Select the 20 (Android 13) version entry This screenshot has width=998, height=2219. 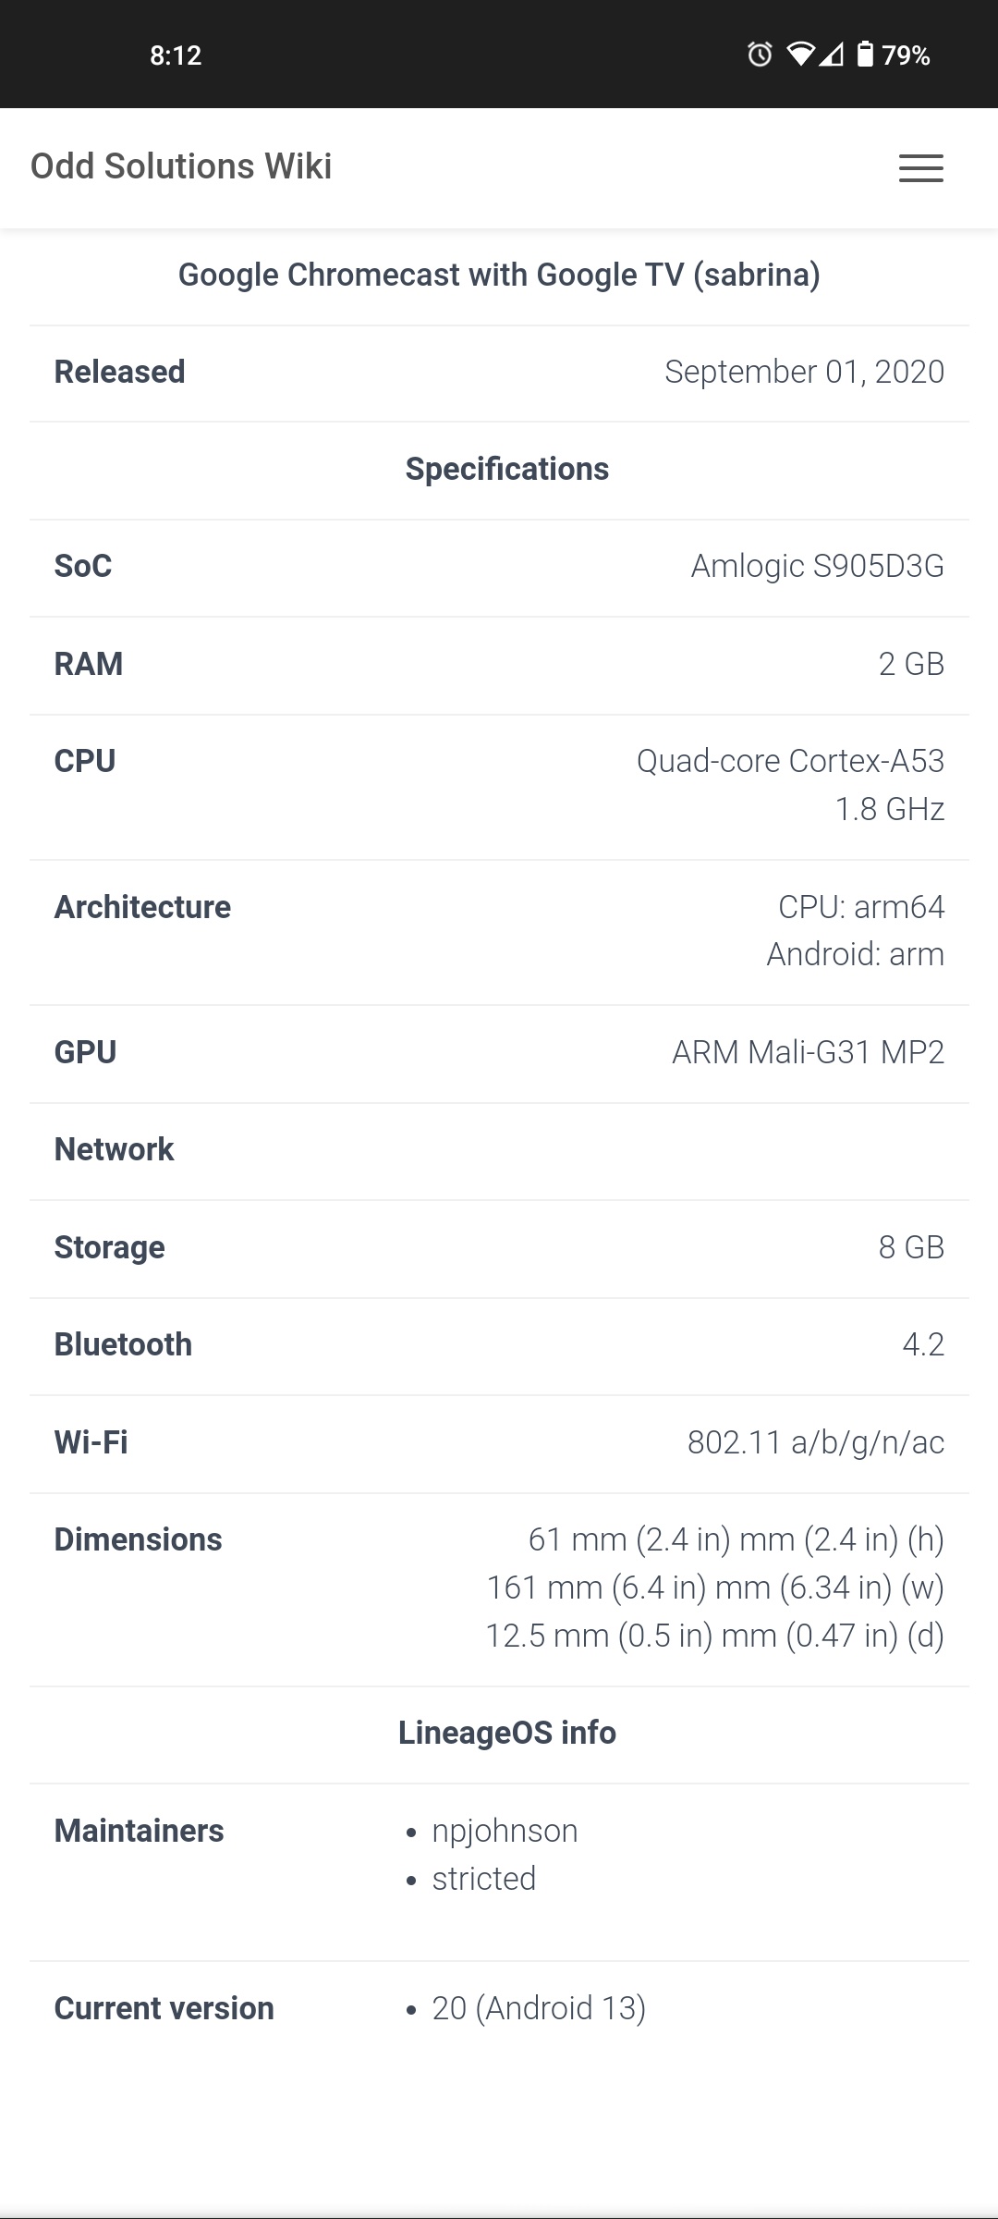pyautogui.click(x=539, y=2008)
